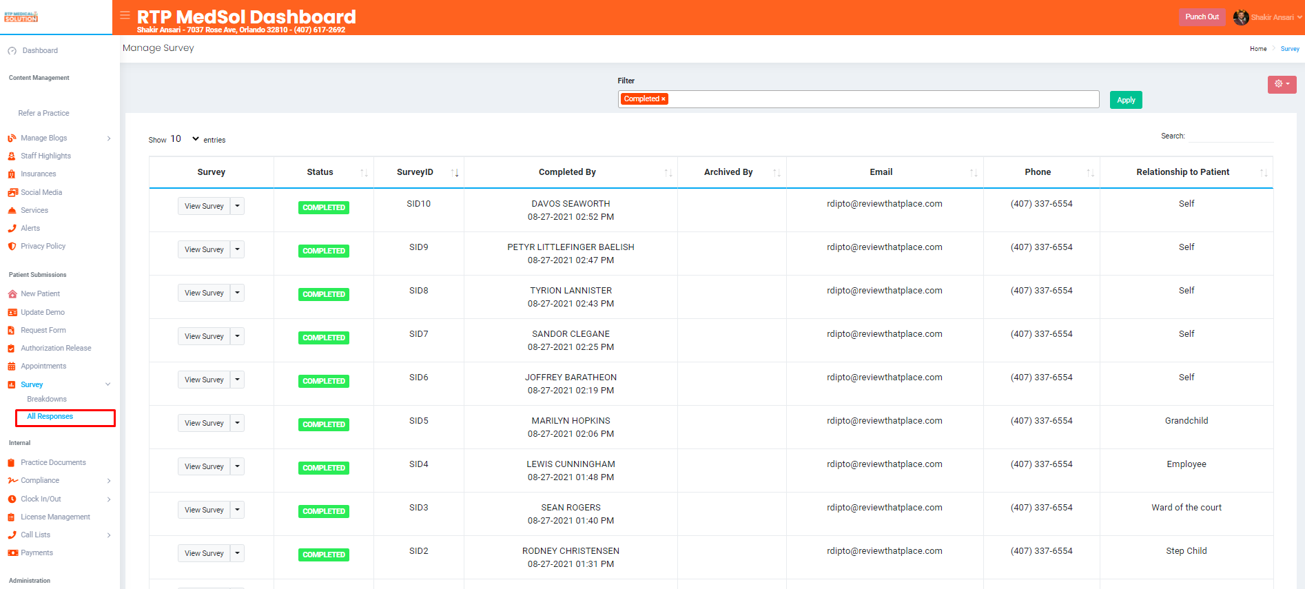Viewport: 1305px width, 589px height.
Task: Open the red gear settings dropdown
Action: point(1282,84)
